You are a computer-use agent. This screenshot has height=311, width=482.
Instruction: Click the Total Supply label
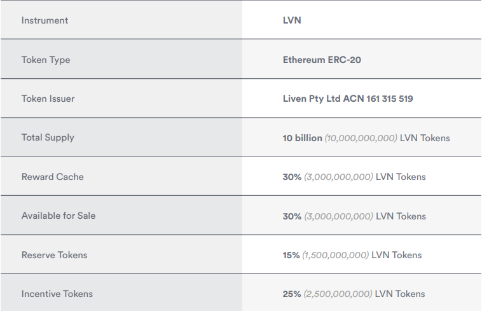48,137
